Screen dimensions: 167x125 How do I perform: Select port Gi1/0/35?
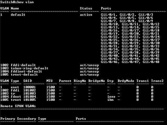(x=131, y=49)
